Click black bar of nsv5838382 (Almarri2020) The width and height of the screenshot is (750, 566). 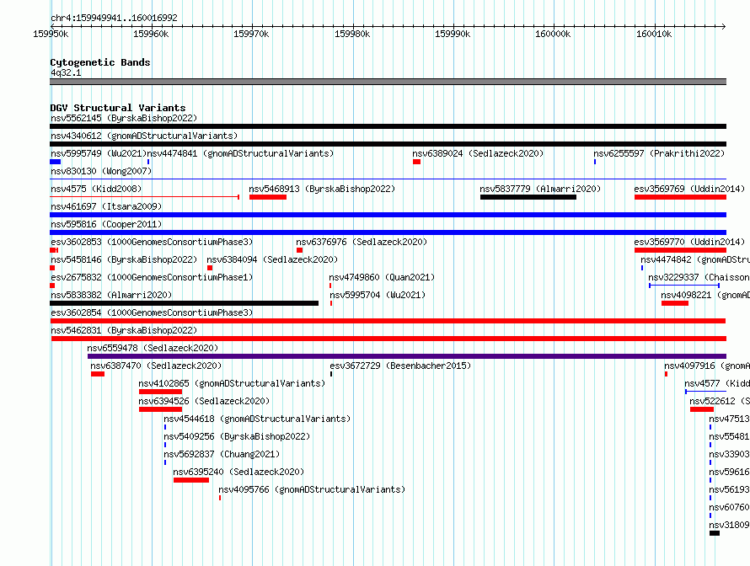tap(185, 303)
